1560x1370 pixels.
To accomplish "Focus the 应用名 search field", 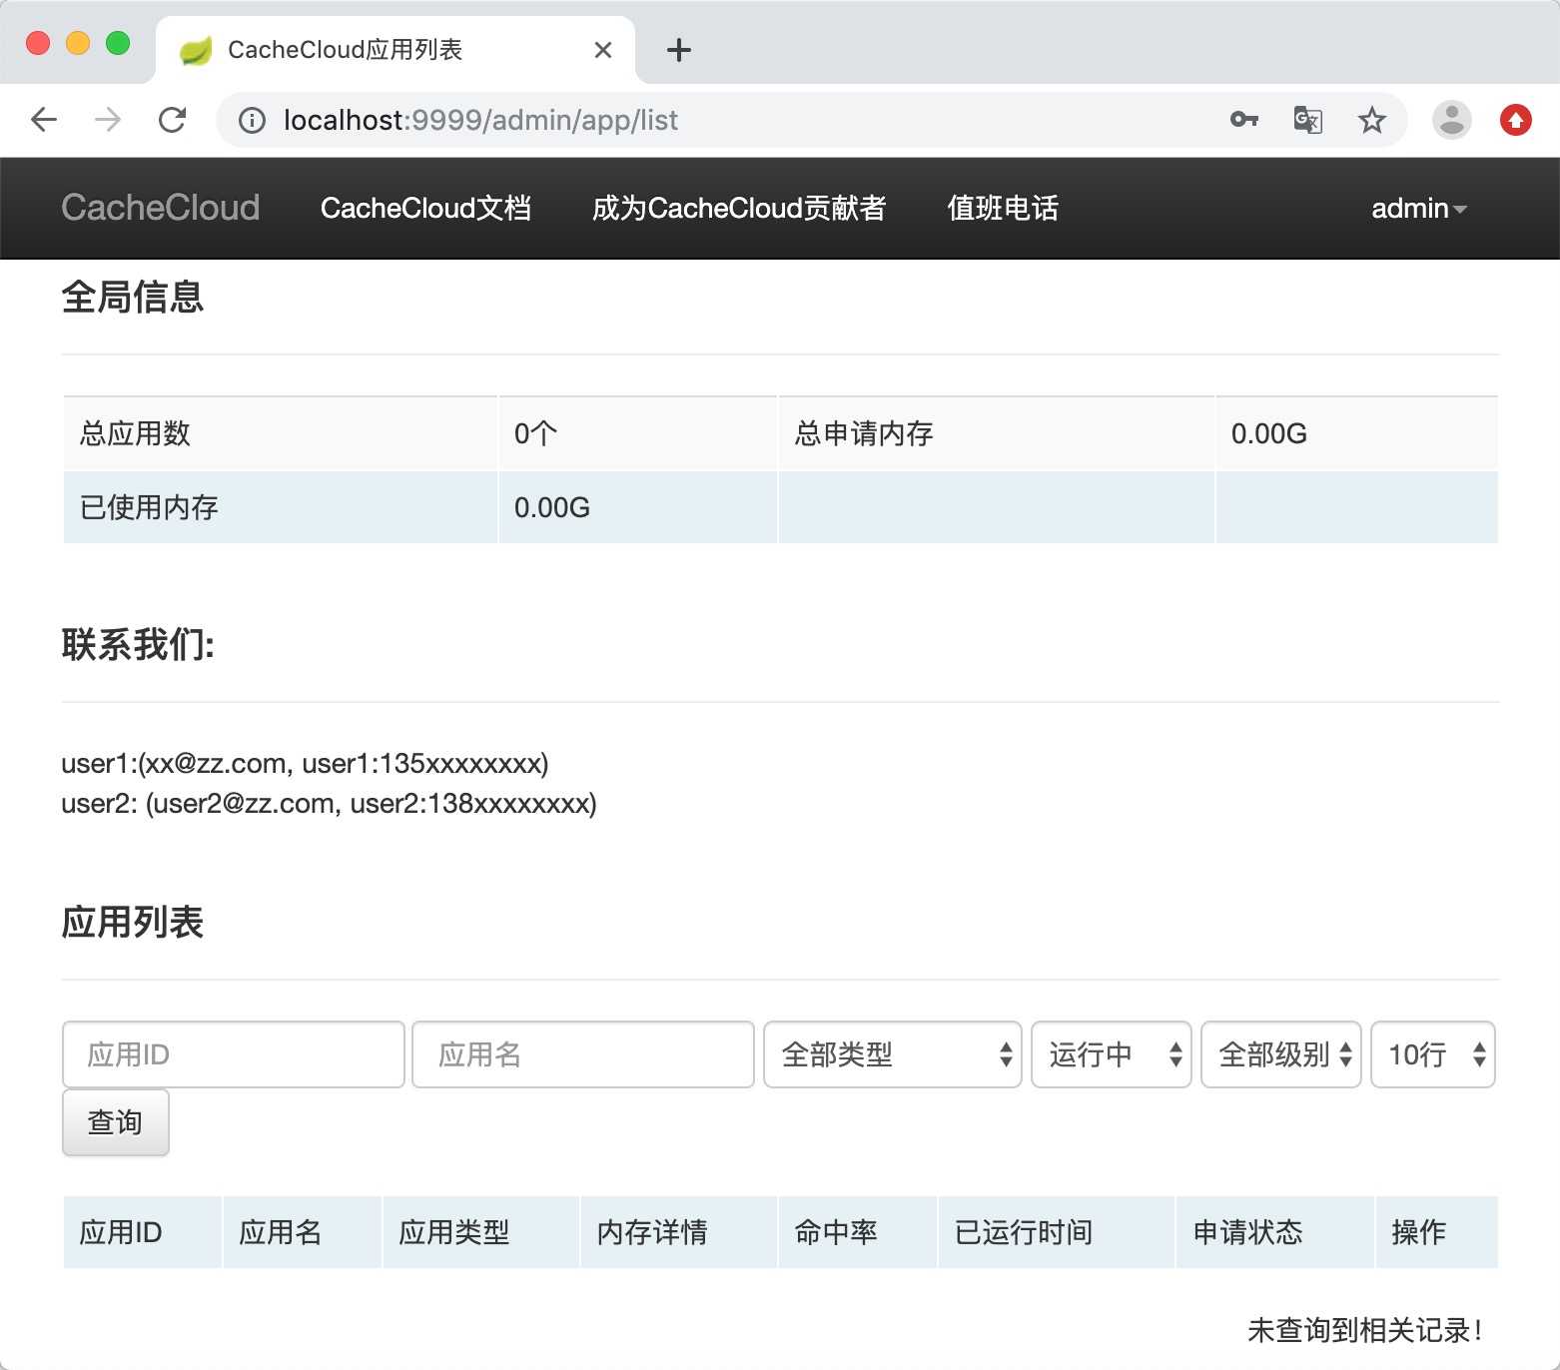I will pos(583,1054).
